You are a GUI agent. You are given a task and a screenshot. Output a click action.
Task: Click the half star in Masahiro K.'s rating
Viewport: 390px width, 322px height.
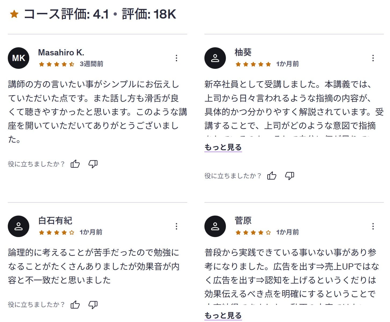tap(71, 64)
